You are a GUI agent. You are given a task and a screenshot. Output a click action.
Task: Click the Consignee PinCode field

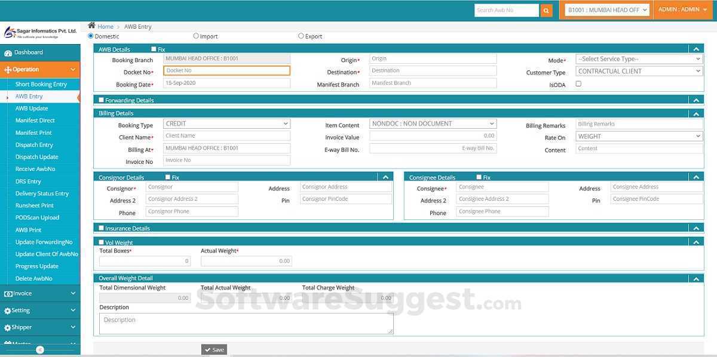(657, 199)
